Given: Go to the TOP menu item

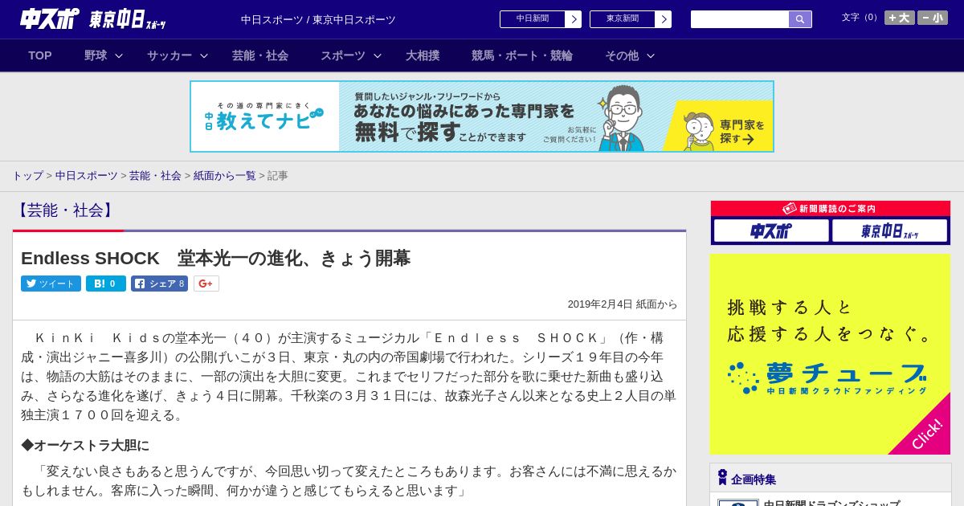Looking at the screenshot, I should [40, 55].
